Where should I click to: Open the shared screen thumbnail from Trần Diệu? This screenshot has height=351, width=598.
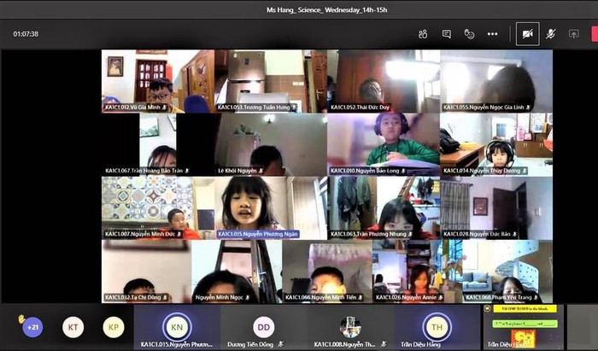coord(523,325)
